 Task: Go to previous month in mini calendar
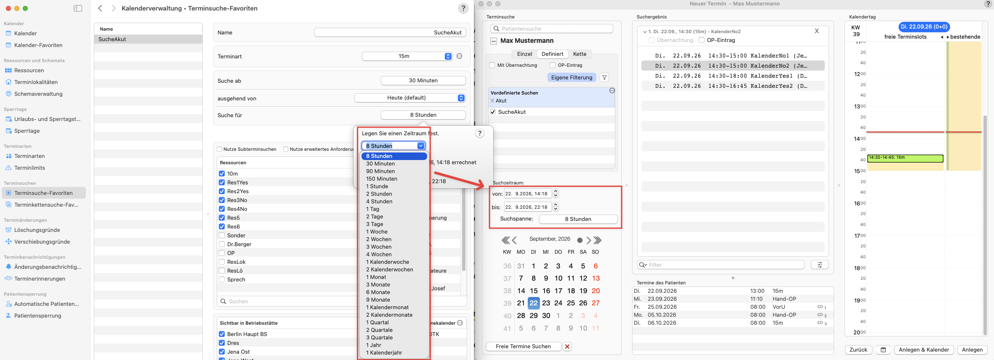click(x=514, y=240)
